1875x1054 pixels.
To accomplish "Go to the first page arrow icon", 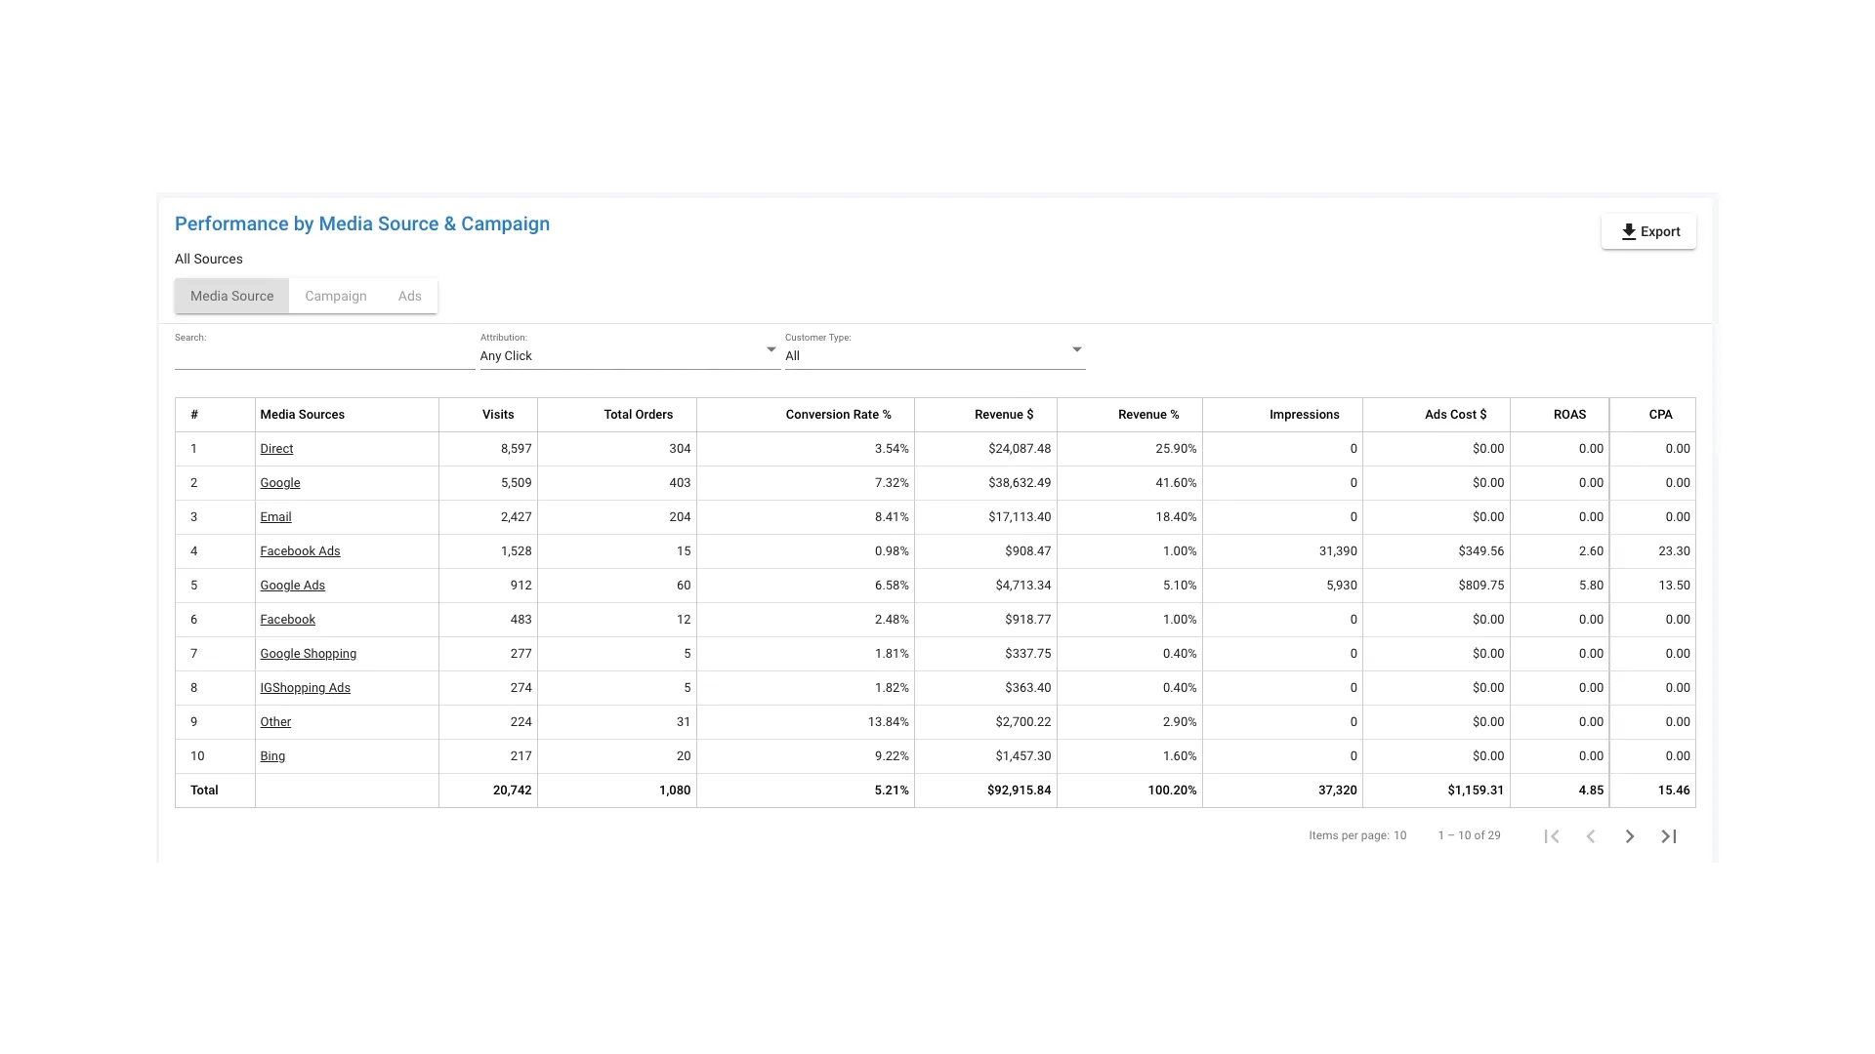I will [x=1552, y=836].
